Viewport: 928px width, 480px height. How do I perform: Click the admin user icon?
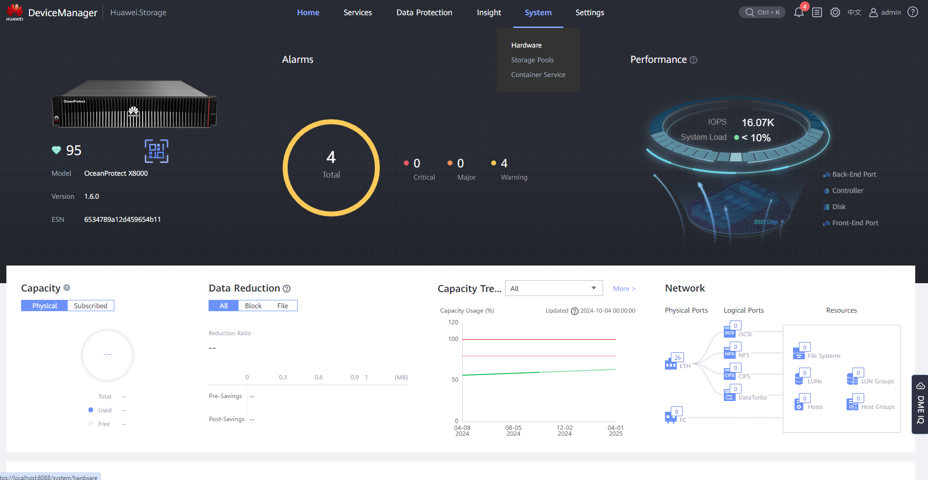pos(874,12)
